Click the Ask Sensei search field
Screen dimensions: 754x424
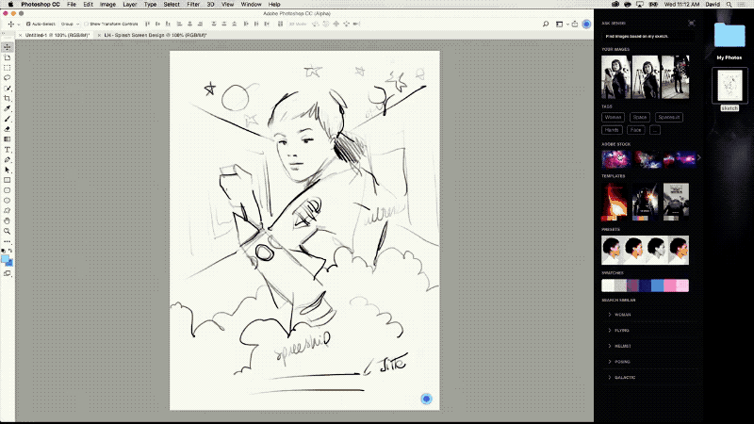pyautogui.click(x=647, y=36)
